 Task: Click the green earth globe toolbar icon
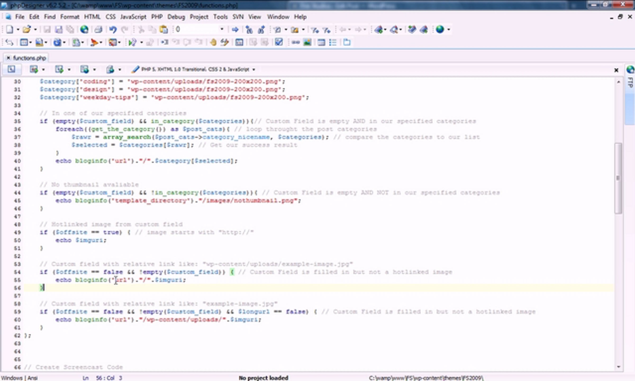(x=440, y=29)
